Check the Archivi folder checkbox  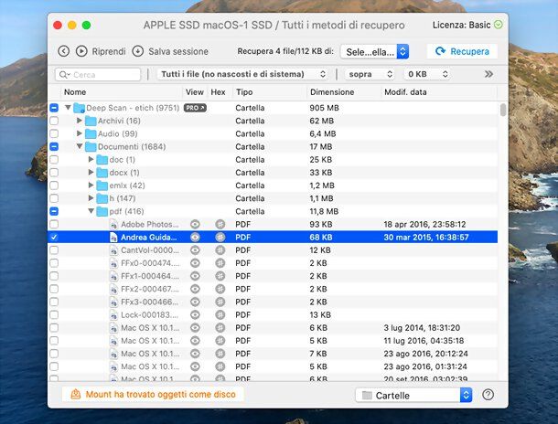point(54,121)
